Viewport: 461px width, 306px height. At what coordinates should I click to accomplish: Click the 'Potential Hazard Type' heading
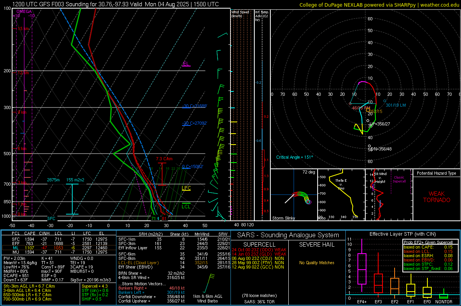[436, 173]
